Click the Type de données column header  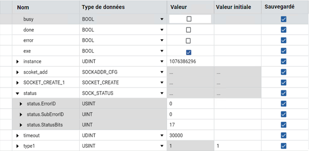[x=103, y=7]
